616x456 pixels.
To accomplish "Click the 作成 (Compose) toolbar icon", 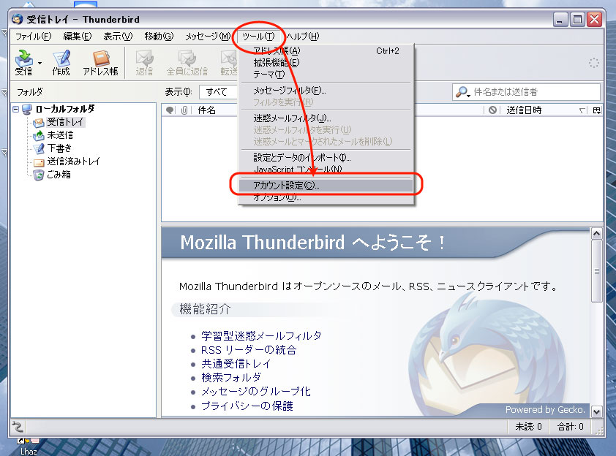I will tap(61, 62).
